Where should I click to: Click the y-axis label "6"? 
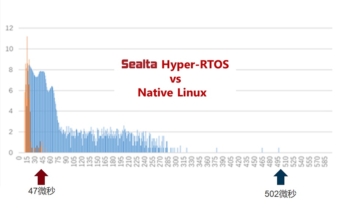11,91
